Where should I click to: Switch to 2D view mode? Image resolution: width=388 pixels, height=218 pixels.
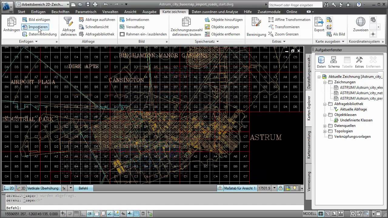9,188
